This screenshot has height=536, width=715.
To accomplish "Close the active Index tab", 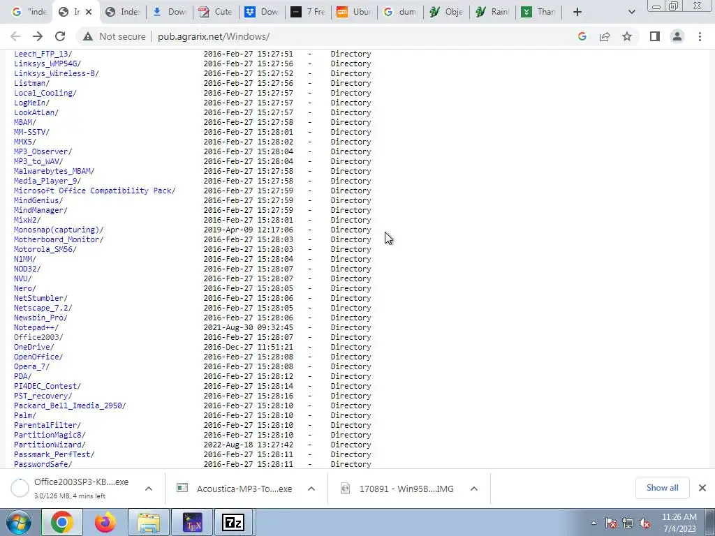I will tap(89, 12).
